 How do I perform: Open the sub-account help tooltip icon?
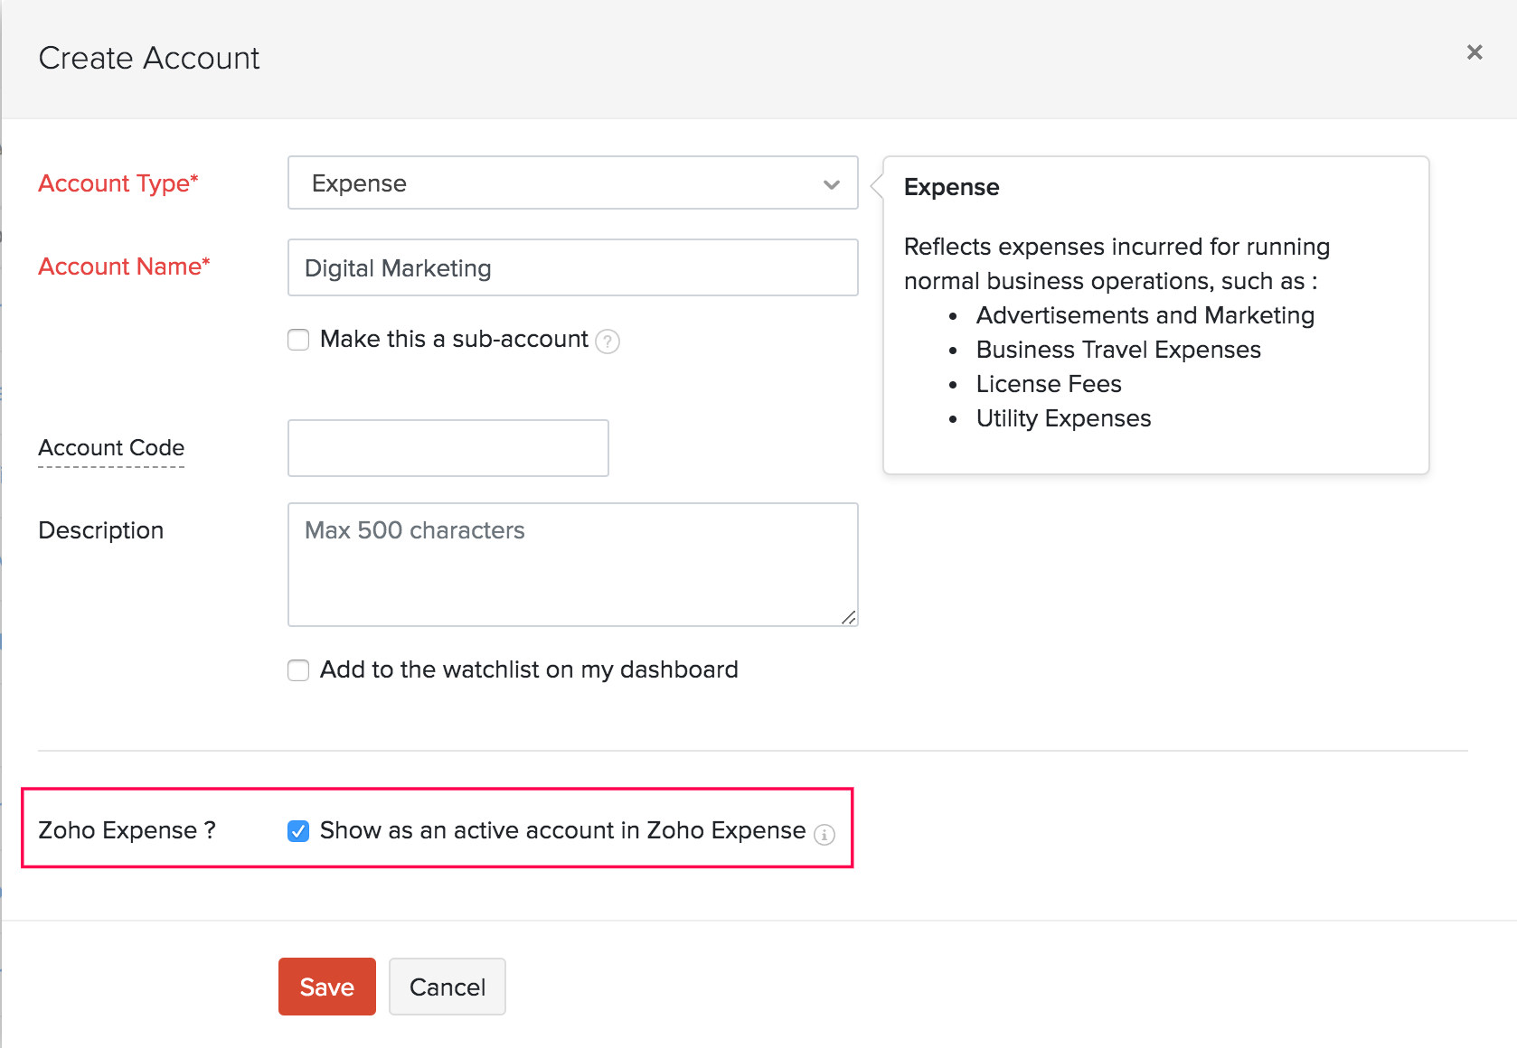[x=608, y=341]
